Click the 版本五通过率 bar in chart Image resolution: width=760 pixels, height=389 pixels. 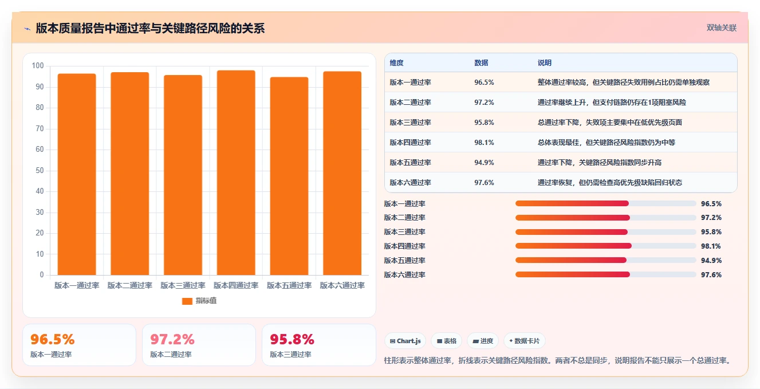[x=289, y=176]
